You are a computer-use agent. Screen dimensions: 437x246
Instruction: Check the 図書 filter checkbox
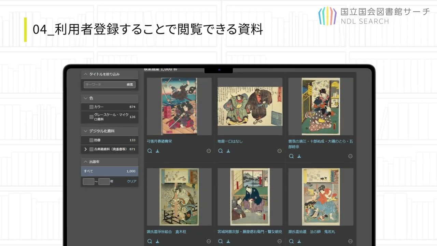[91, 140]
